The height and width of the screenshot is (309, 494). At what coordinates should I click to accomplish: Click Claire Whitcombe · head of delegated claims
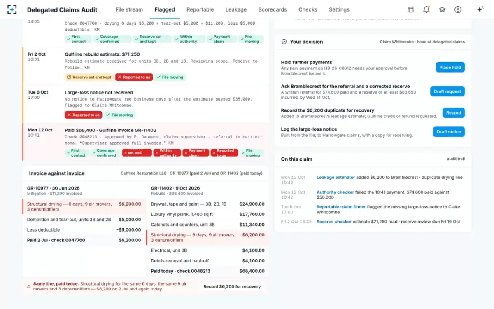[x=422, y=42]
